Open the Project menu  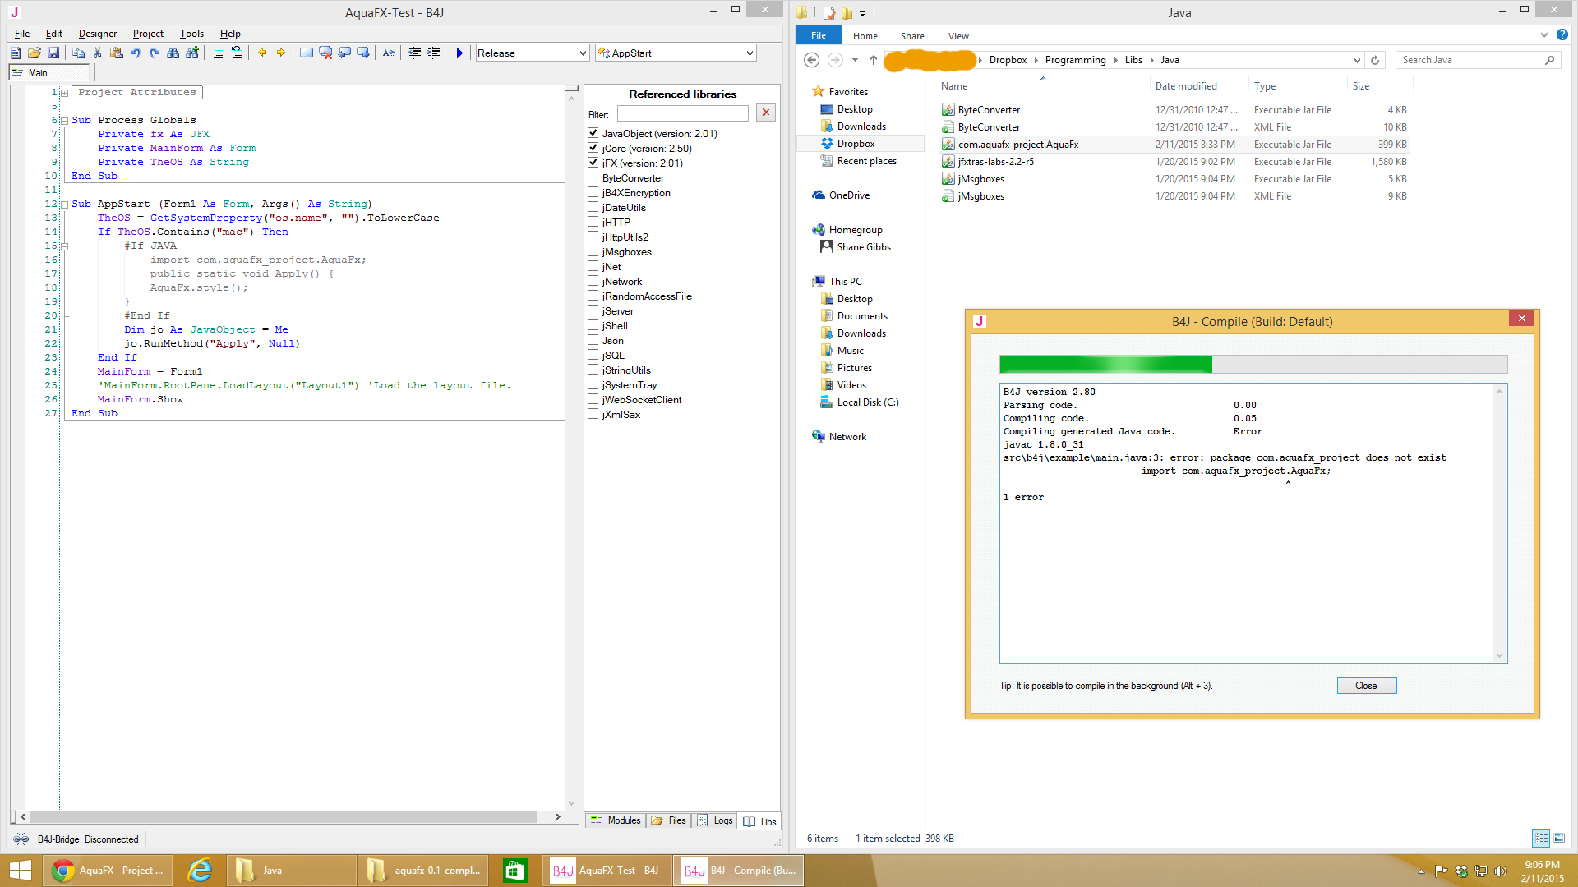click(148, 34)
